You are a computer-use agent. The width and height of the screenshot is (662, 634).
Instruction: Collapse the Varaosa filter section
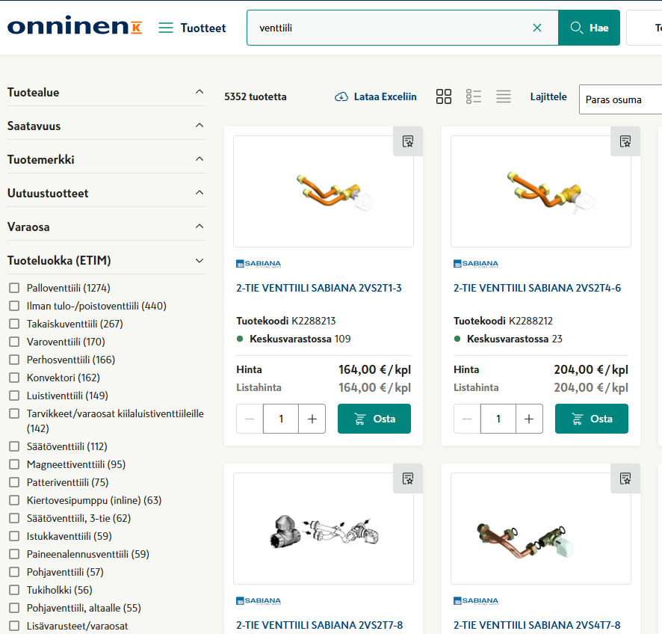click(x=106, y=227)
